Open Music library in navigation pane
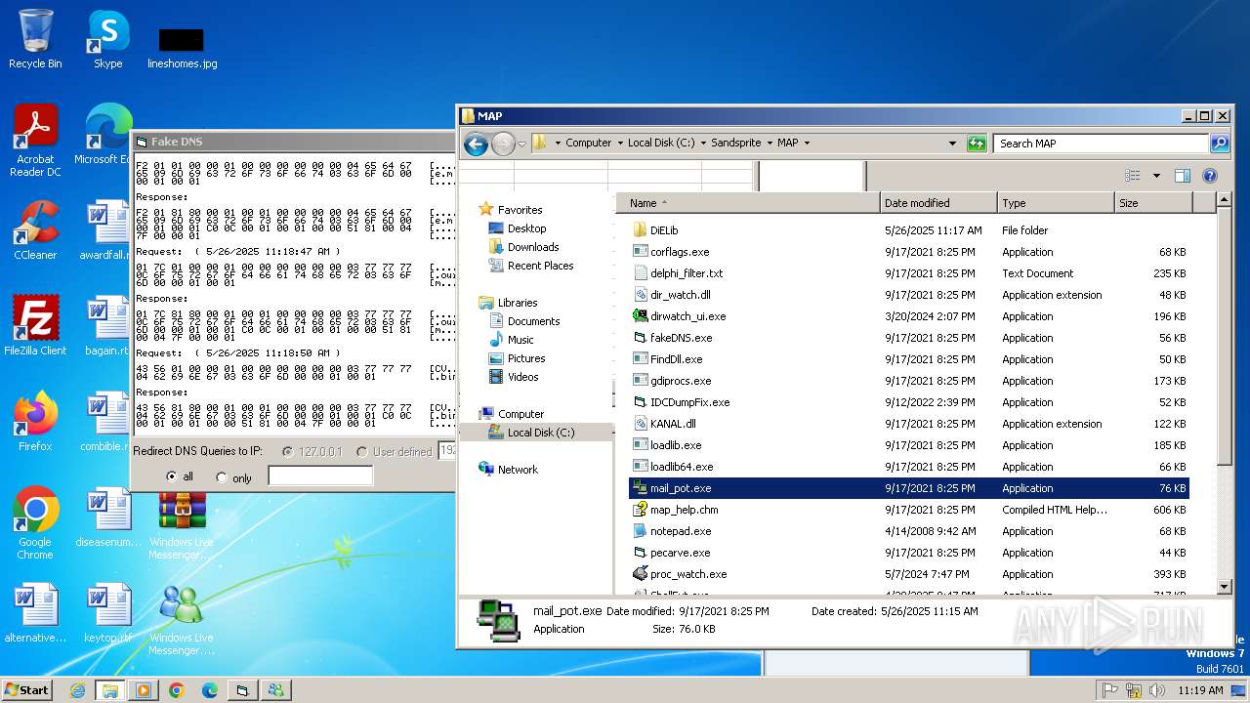This screenshot has width=1250, height=703. (x=521, y=340)
